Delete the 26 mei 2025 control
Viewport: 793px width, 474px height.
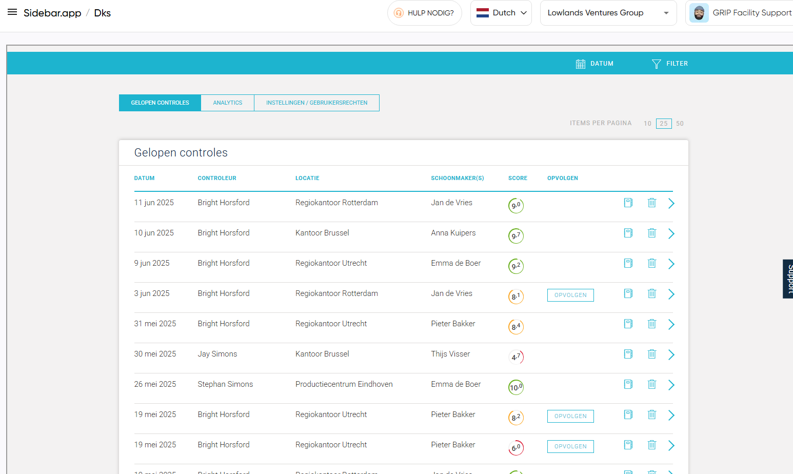click(652, 384)
